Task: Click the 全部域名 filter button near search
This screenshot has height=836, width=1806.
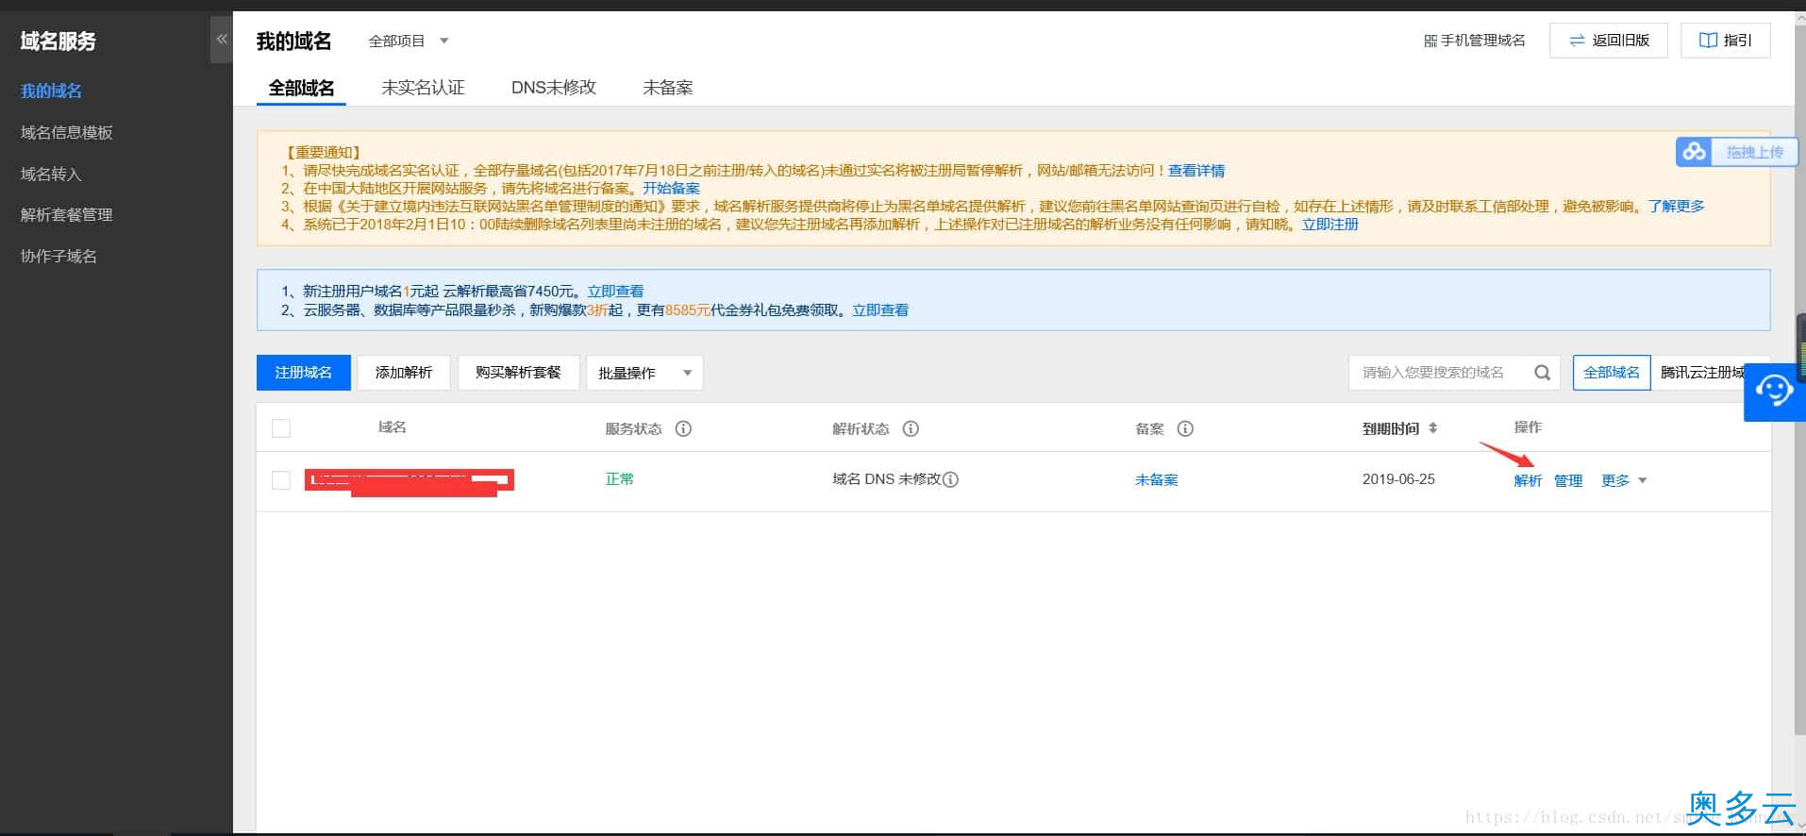Action: tap(1612, 373)
